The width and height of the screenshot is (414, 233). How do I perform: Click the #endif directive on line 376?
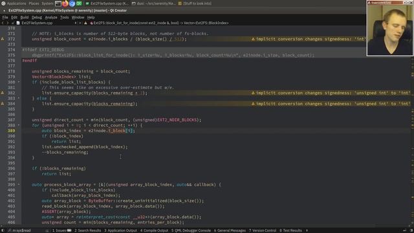coord(30,60)
